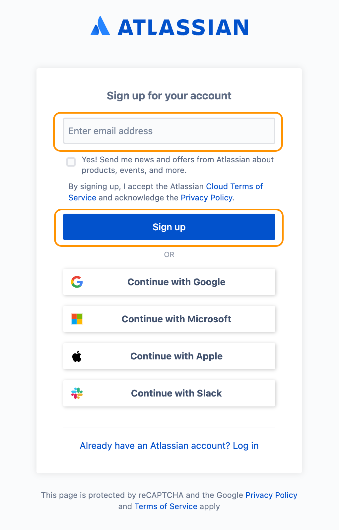Screen dimensions: 339x530
Task: Choose Continue with Google
Action: click(x=169, y=282)
